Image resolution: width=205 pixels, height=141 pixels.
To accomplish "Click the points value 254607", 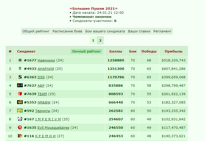I will (116, 119).
